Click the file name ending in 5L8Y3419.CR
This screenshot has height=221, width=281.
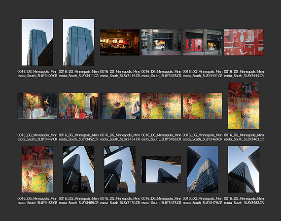pos(120,74)
